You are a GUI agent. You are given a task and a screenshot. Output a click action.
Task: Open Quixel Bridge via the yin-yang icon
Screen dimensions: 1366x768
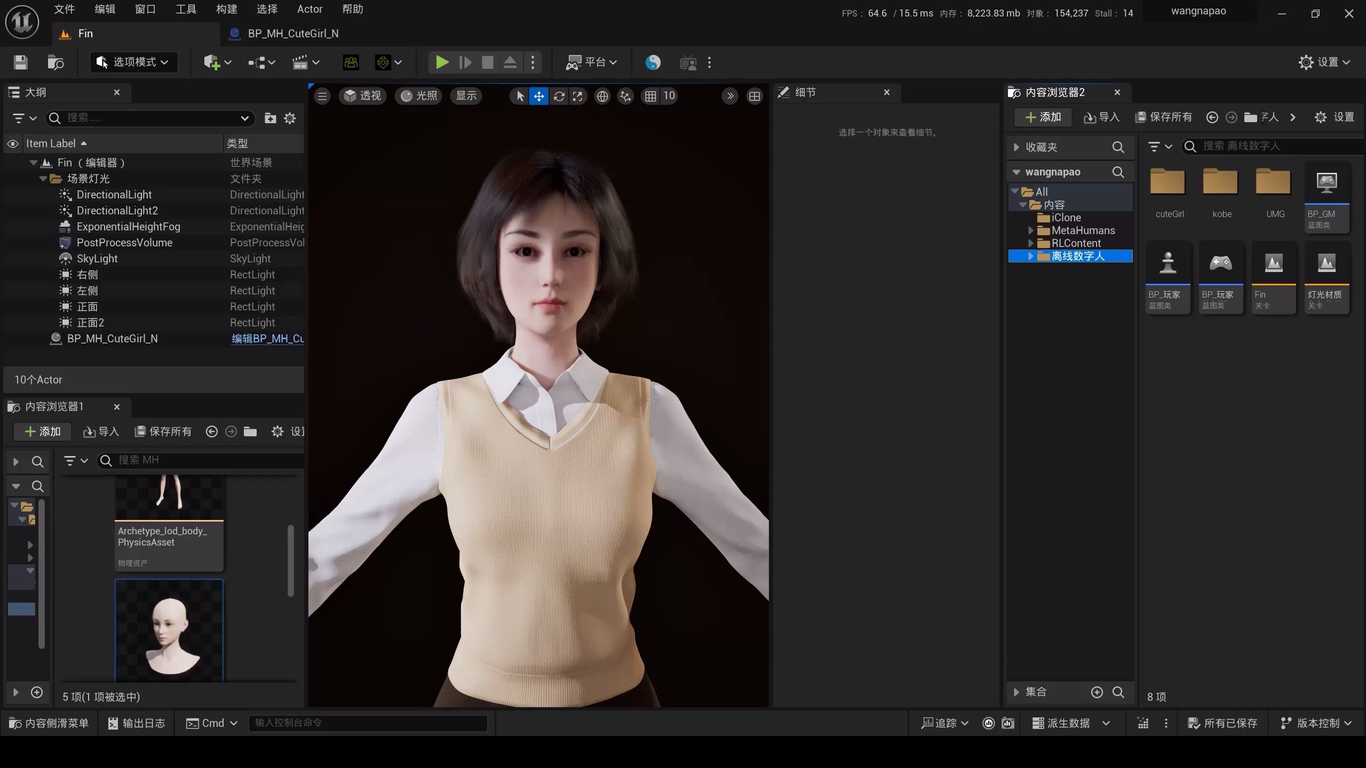tap(653, 62)
